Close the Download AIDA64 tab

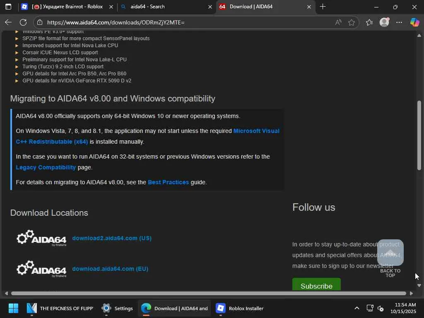(309, 7)
